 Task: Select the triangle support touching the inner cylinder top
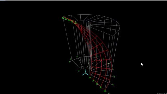pos(75,23)
